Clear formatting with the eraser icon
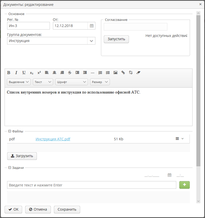Image resolution: width=205 pixels, height=218 pixels. tap(138, 73)
